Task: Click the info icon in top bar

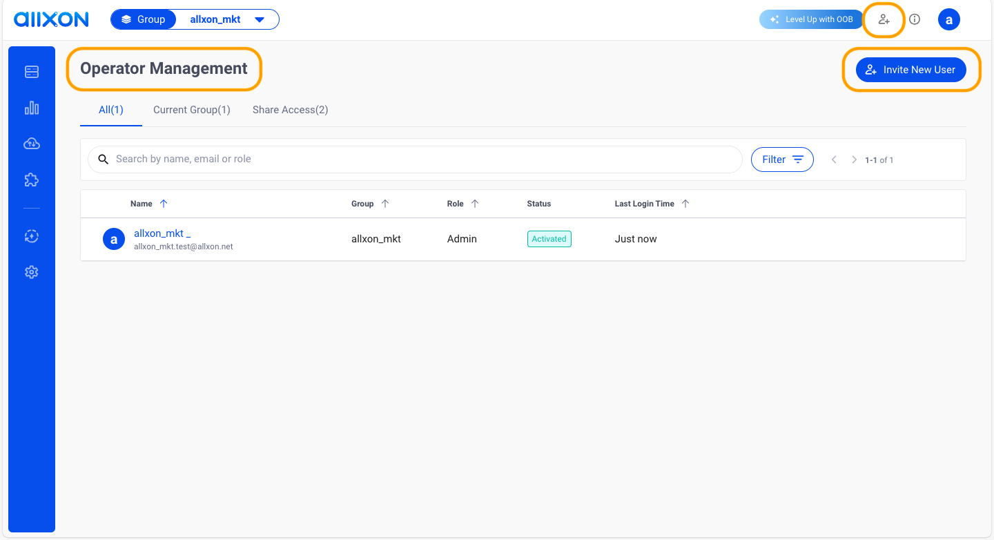Action: 915,19
